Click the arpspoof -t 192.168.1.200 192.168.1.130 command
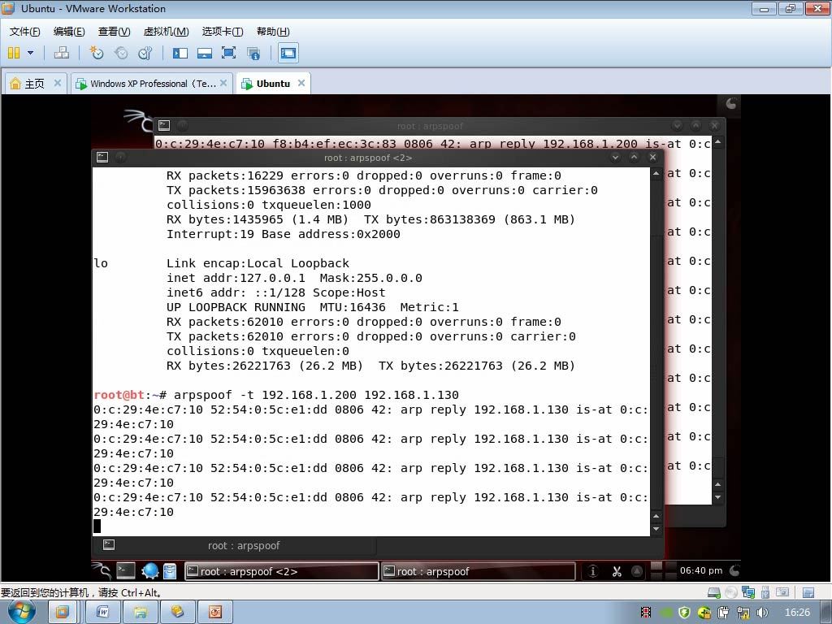This screenshot has height=624, width=832. click(x=316, y=395)
